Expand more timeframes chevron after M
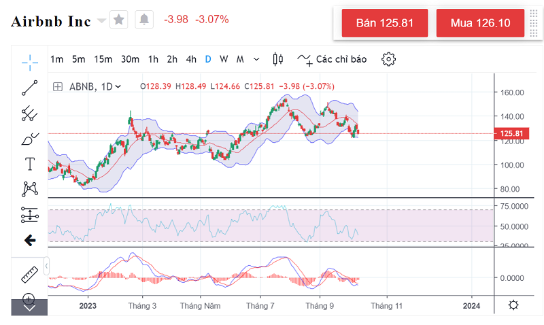544x325 pixels. pyautogui.click(x=256, y=59)
